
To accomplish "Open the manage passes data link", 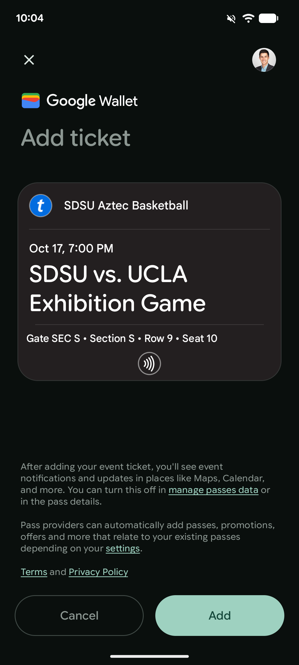I will click(x=213, y=490).
